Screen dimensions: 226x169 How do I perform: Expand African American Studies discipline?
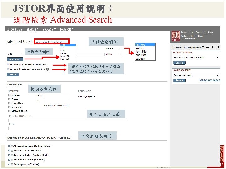(9, 146)
